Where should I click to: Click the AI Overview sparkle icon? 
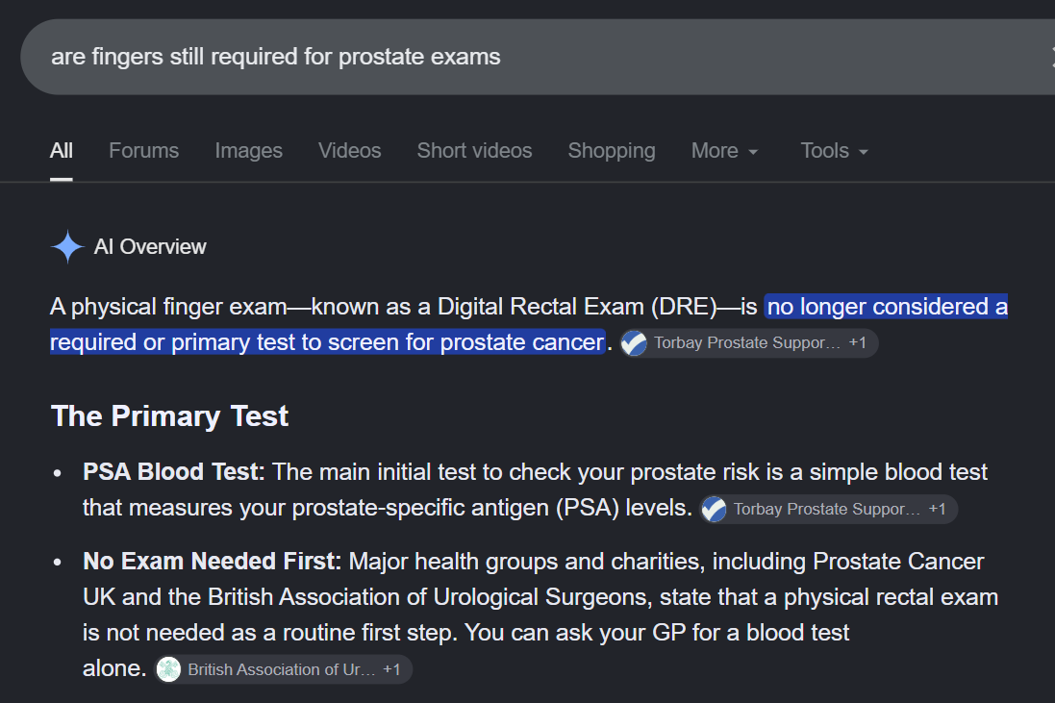point(67,247)
